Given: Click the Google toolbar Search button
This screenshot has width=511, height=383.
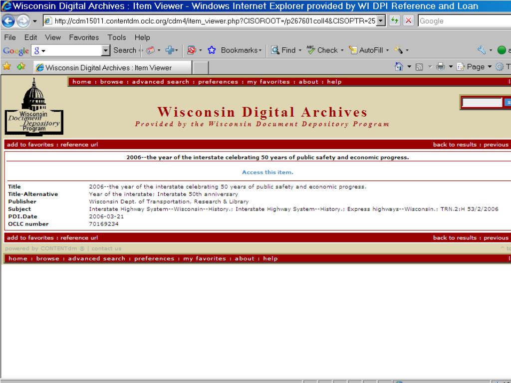Looking at the screenshot, I should click(124, 50).
